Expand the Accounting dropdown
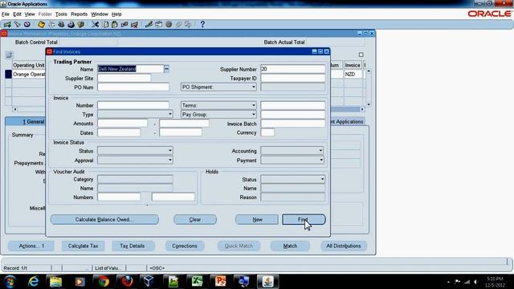This screenshot has width=514, height=289. [x=320, y=151]
